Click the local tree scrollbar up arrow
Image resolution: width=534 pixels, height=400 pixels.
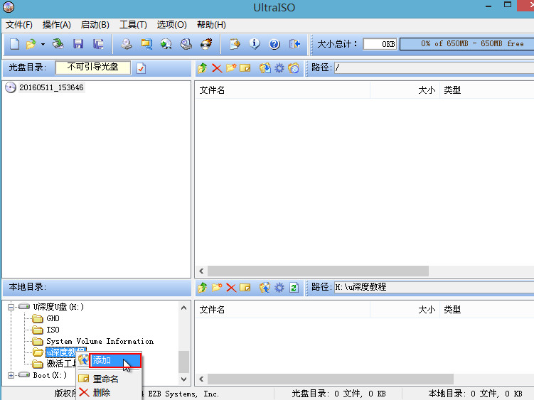click(184, 308)
